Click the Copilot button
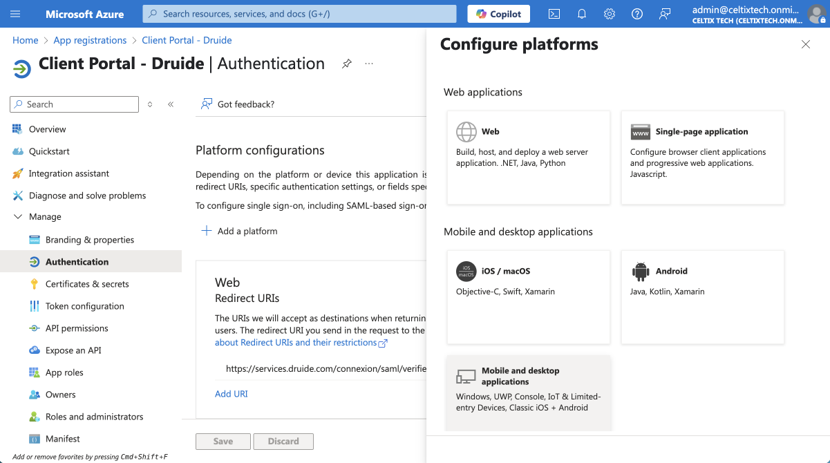Screen dimensions: 830x463 point(499,14)
